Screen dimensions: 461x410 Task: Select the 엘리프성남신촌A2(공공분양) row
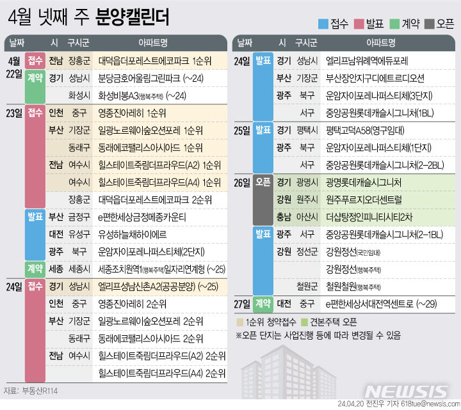click(x=154, y=286)
